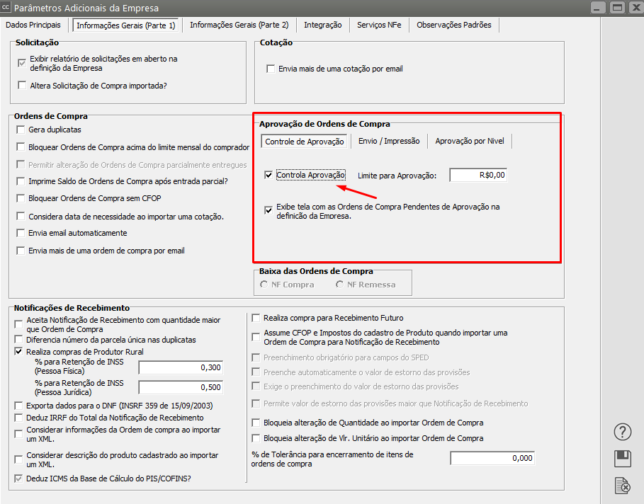The height and width of the screenshot is (504, 644).
Task: Click the cancel document icon below save
Action: 622,485
